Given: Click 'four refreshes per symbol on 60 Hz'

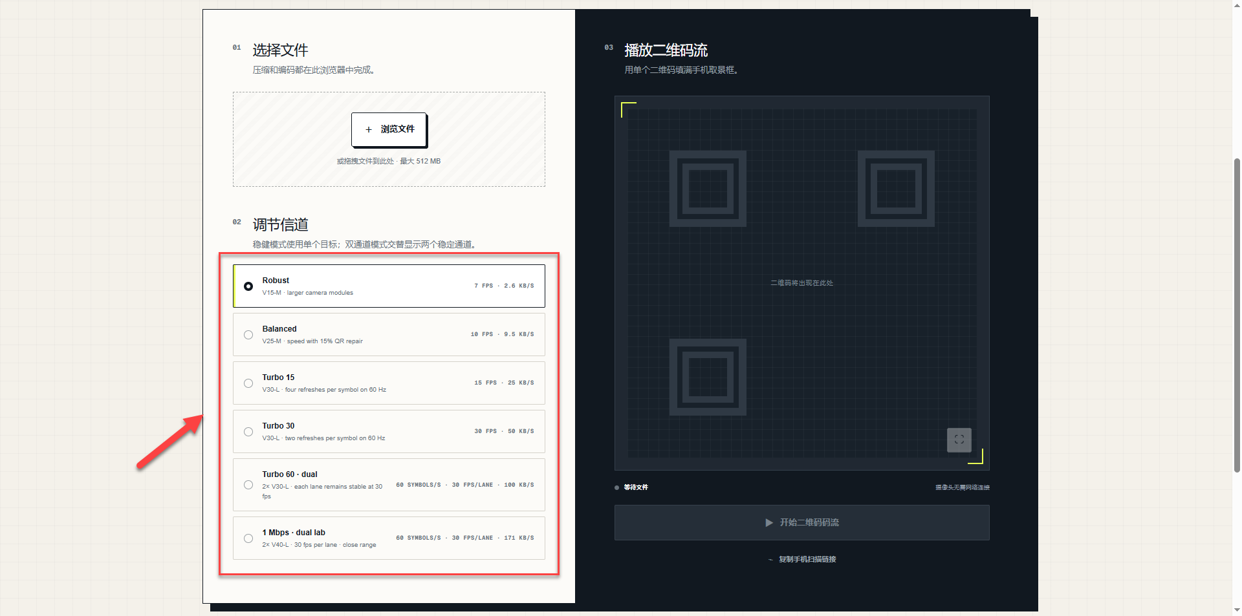Looking at the screenshot, I should tap(336, 390).
